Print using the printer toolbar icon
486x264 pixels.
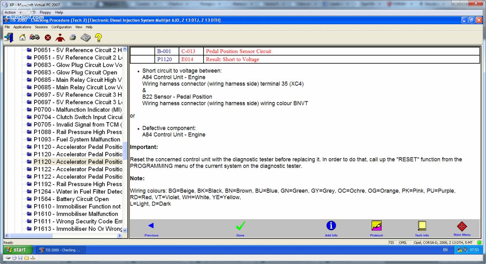coord(73,38)
